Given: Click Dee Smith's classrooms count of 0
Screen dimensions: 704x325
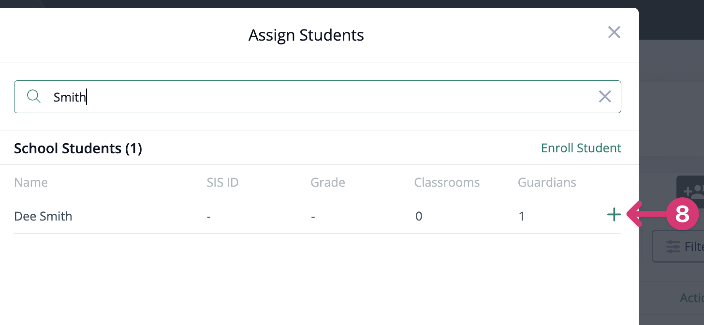Looking at the screenshot, I should [x=419, y=216].
